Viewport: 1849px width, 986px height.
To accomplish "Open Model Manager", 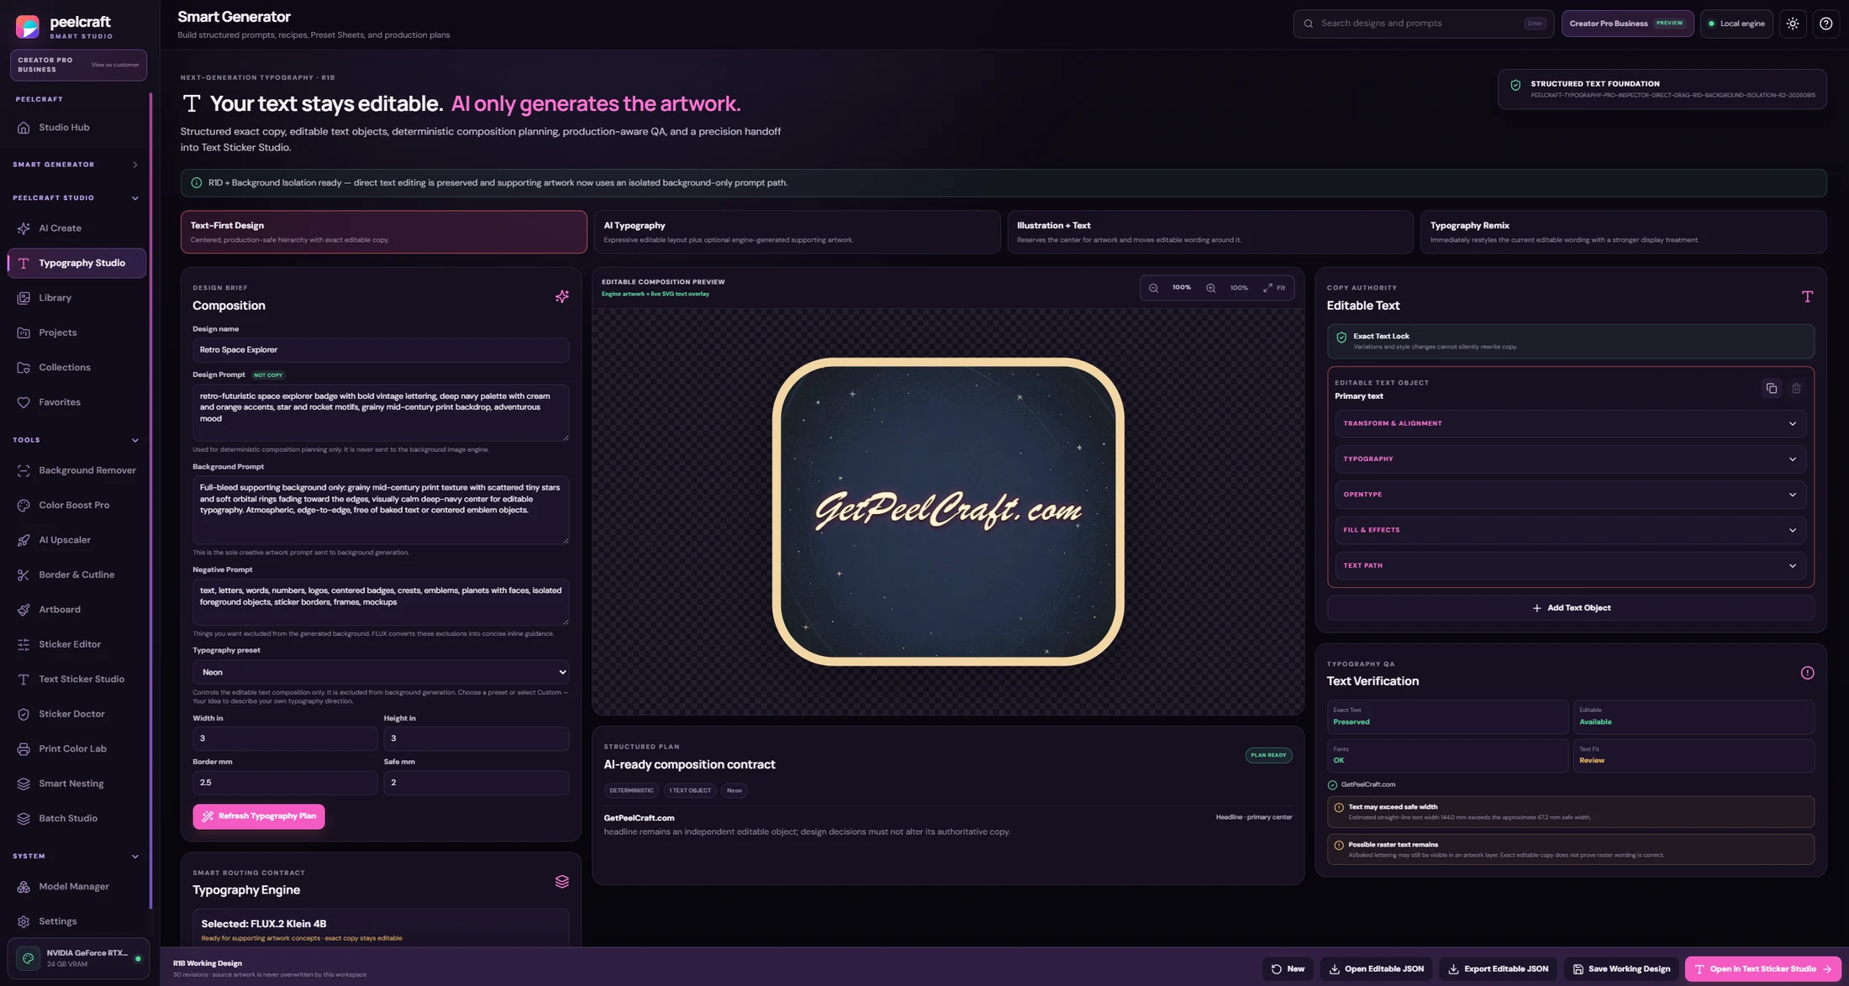I will (x=76, y=887).
